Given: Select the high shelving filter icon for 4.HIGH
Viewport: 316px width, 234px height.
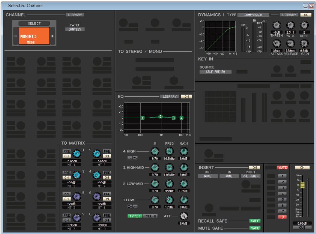Looking at the screenshot, I should click(x=130, y=158).
